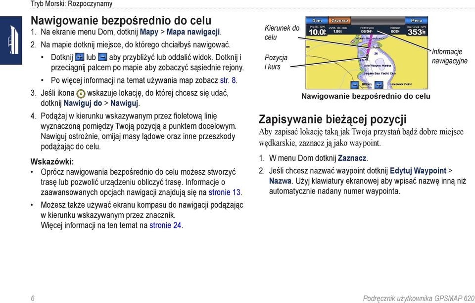
Task: Click the 'Pozycja i kurs' callout label
Action: click(276, 62)
